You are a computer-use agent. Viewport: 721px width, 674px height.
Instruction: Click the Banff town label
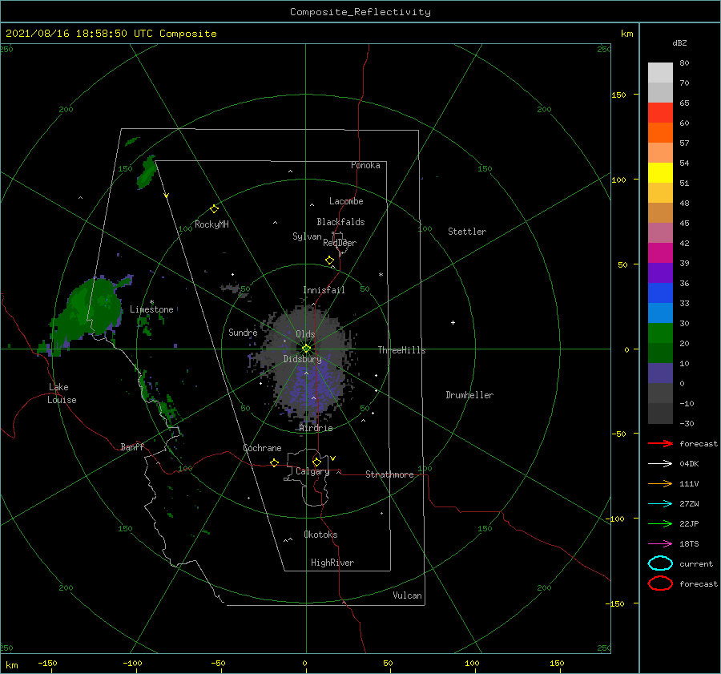coord(132,446)
